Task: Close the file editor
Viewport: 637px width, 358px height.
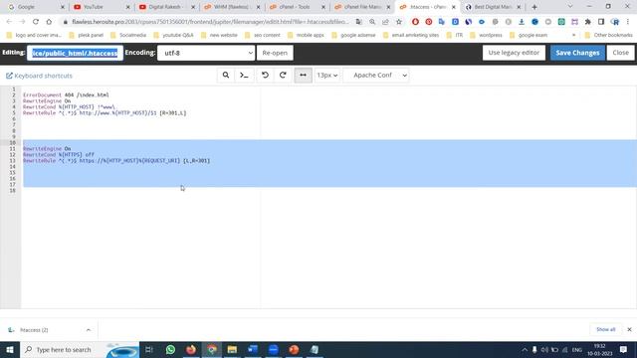Action: click(620, 53)
